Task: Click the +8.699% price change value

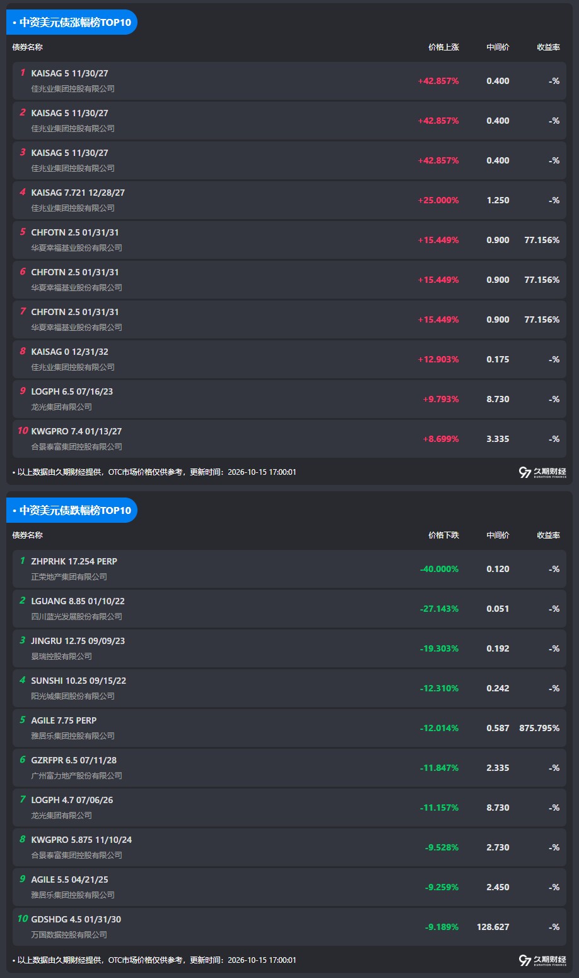Action: (x=441, y=439)
